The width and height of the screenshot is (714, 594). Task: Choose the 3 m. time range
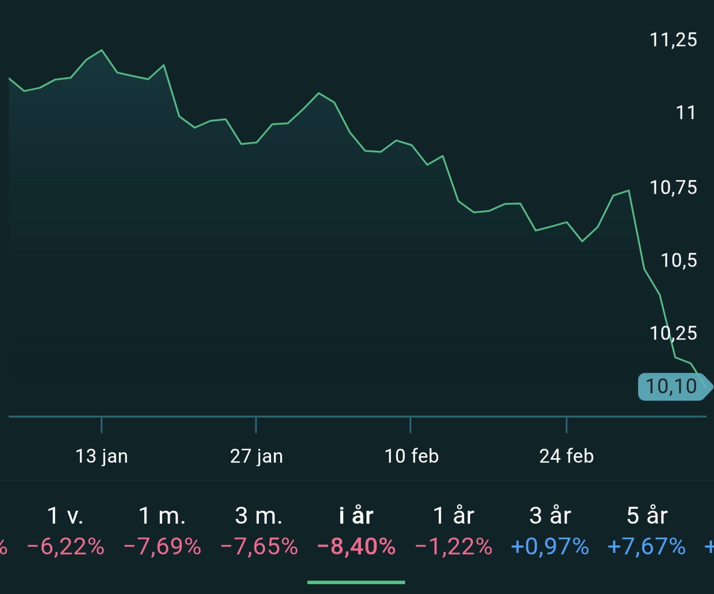pyautogui.click(x=259, y=516)
